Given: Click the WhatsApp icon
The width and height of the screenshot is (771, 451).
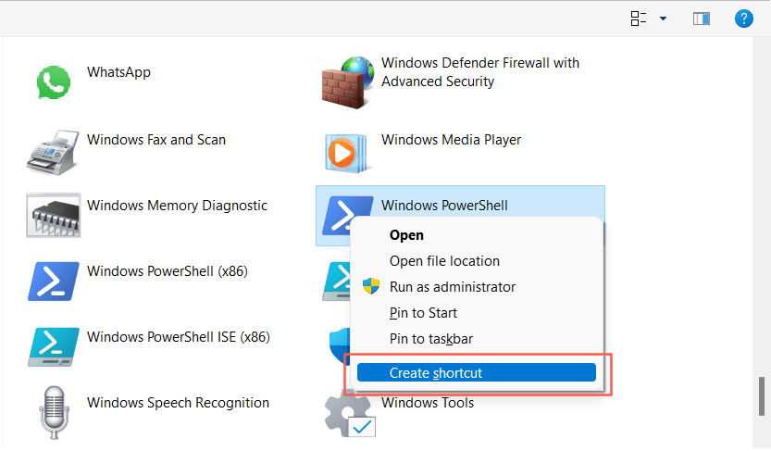Looking at the screenshot, I should 55,81.
